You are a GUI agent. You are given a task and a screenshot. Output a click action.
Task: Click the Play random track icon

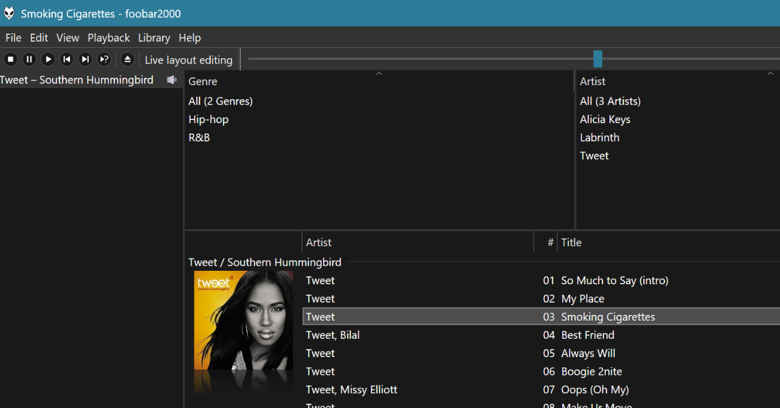pos(104,59)
